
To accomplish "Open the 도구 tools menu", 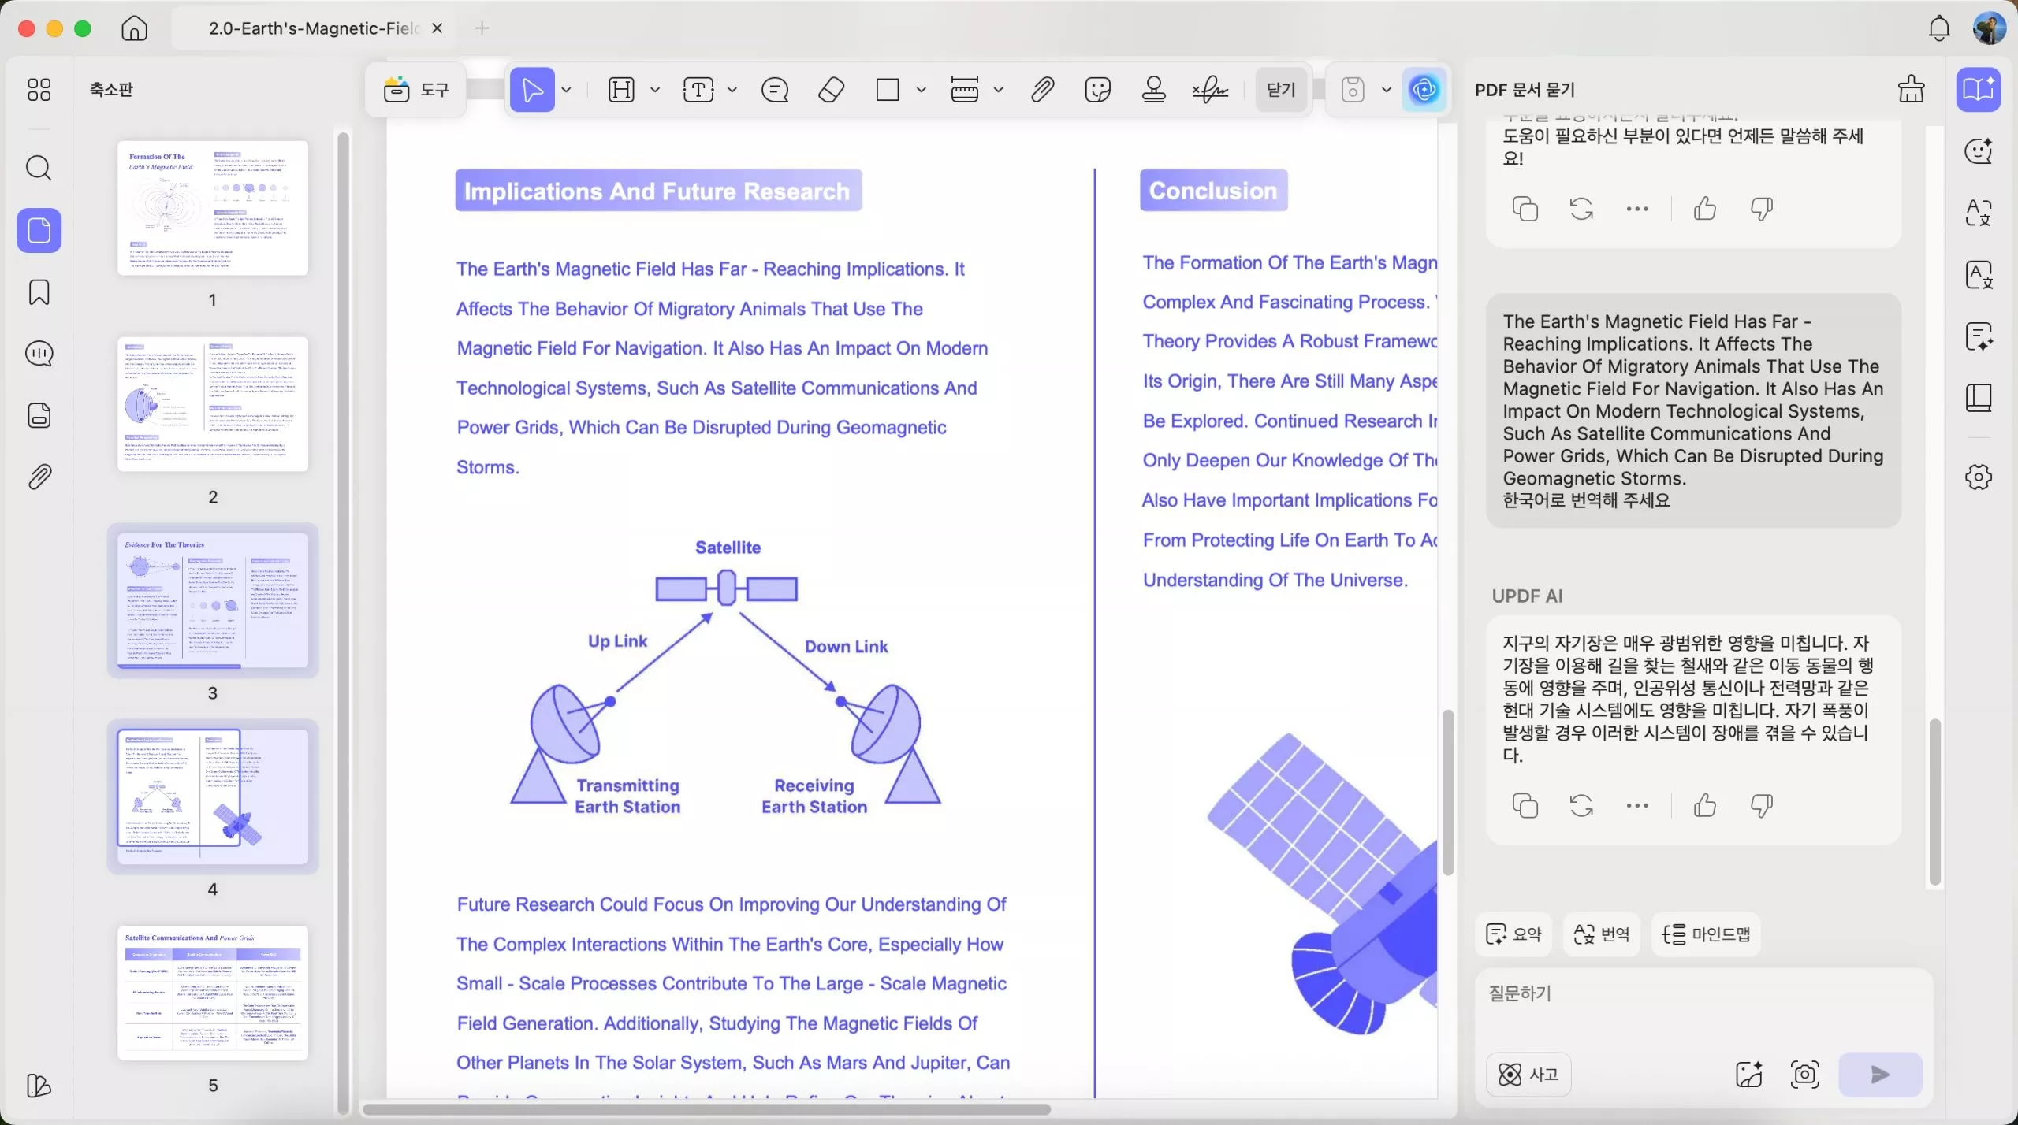I will (416, 90).
